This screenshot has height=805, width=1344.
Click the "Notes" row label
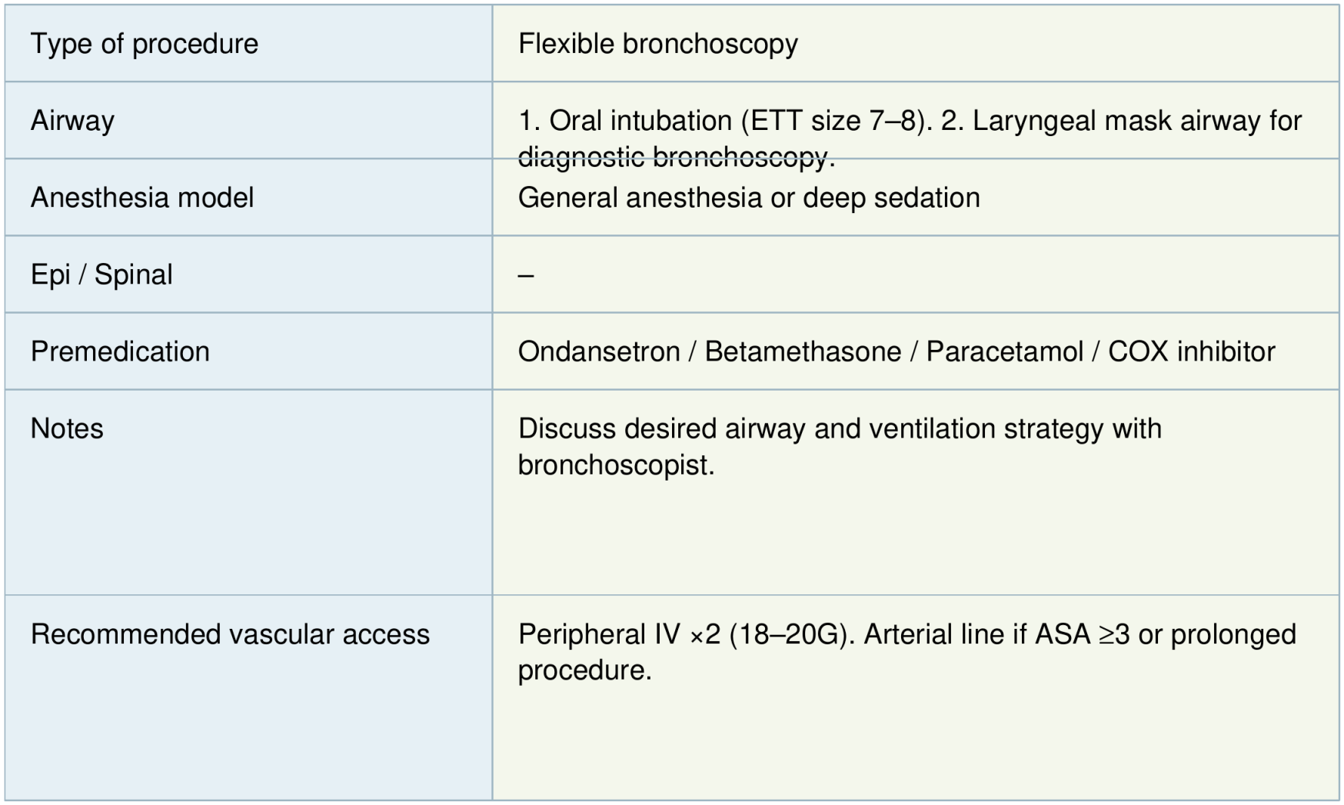point(67,428)
